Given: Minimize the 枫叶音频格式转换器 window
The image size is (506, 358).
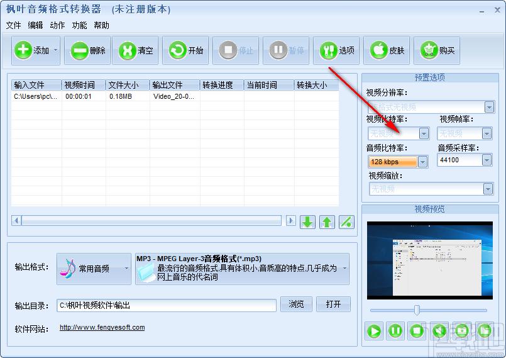Looking at the screenshot, I should click(x=481, y=11).
